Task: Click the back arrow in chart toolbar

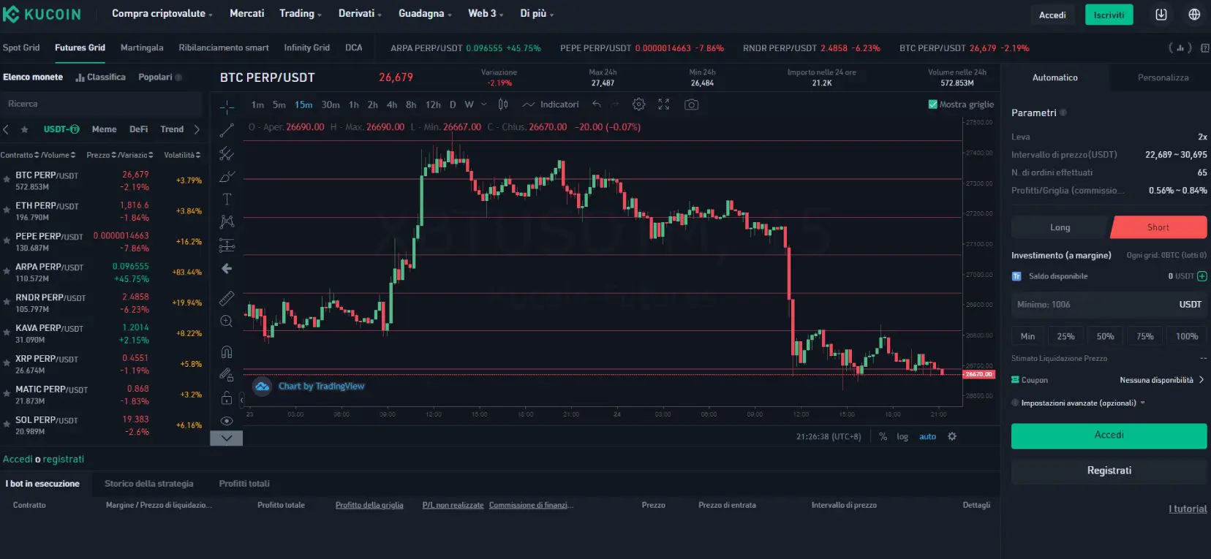Action: (227, 269)
